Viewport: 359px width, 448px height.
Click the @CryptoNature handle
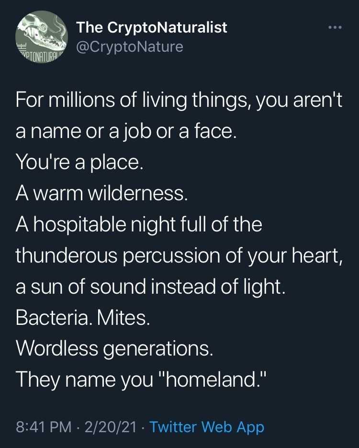[x=129, y=47]
